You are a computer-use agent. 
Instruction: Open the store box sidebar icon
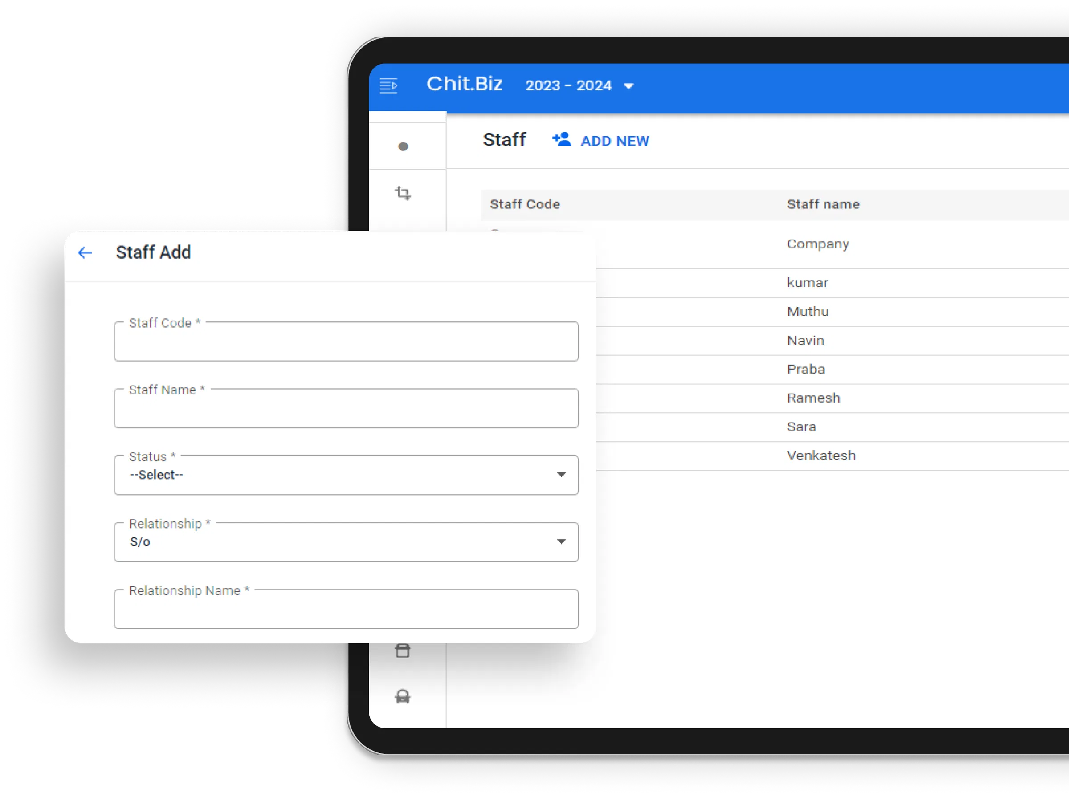[403, 651]
